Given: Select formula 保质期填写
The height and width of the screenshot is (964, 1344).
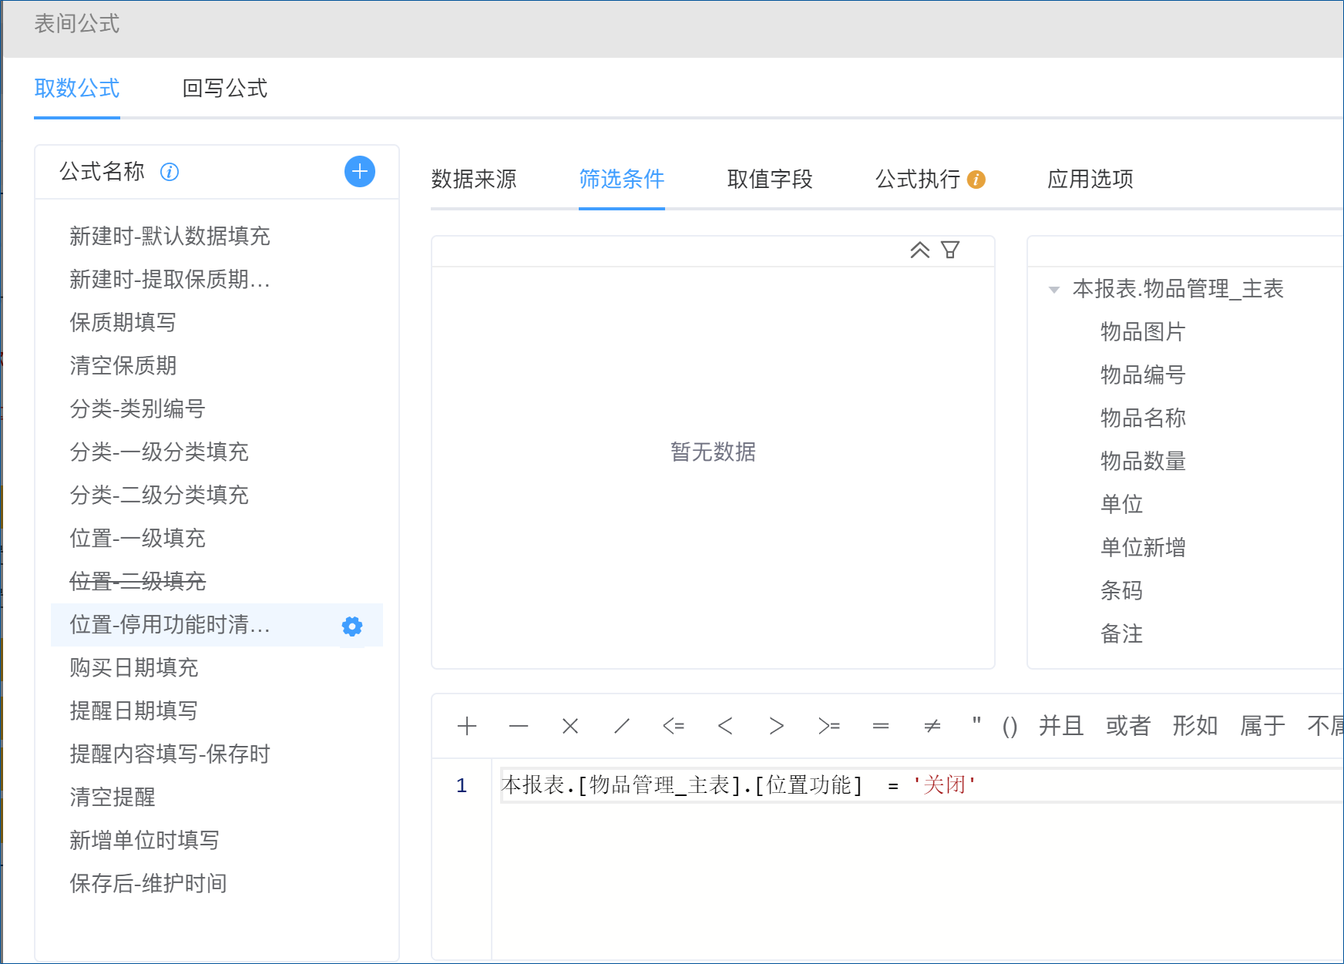Looking at the screenshot, I should (217, 322).
